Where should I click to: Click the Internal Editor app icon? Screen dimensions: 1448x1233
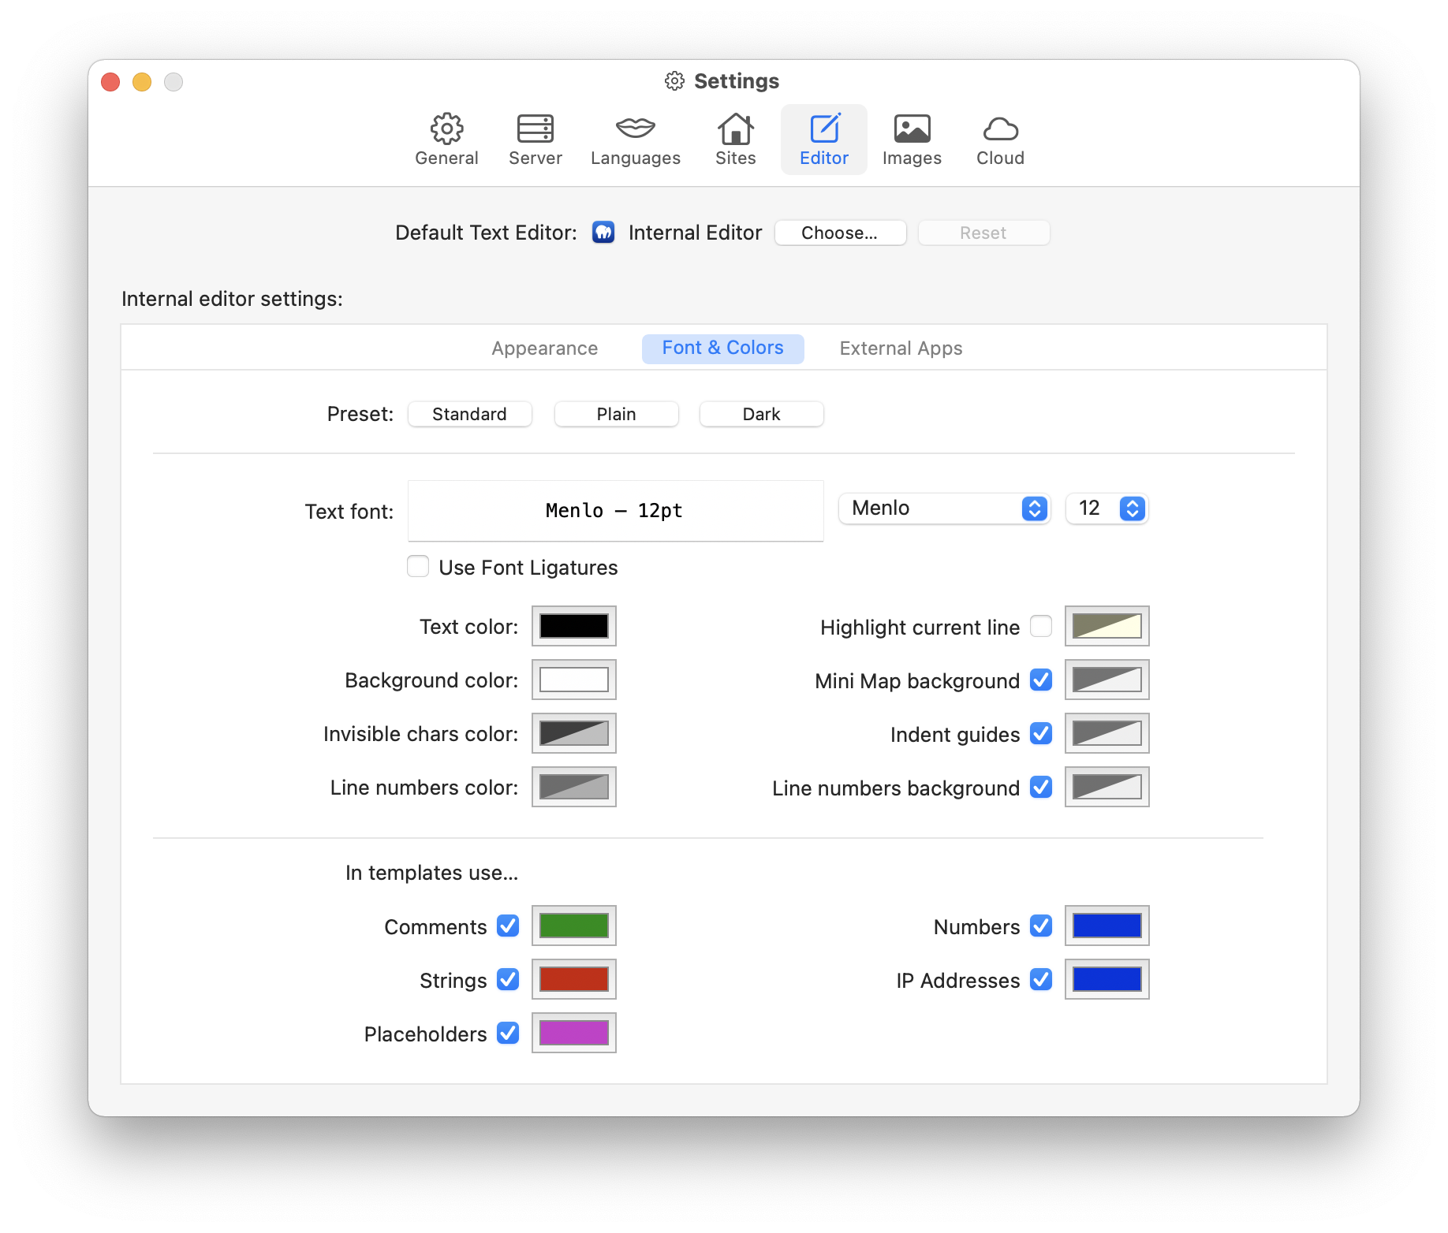(x=603, y=233)
